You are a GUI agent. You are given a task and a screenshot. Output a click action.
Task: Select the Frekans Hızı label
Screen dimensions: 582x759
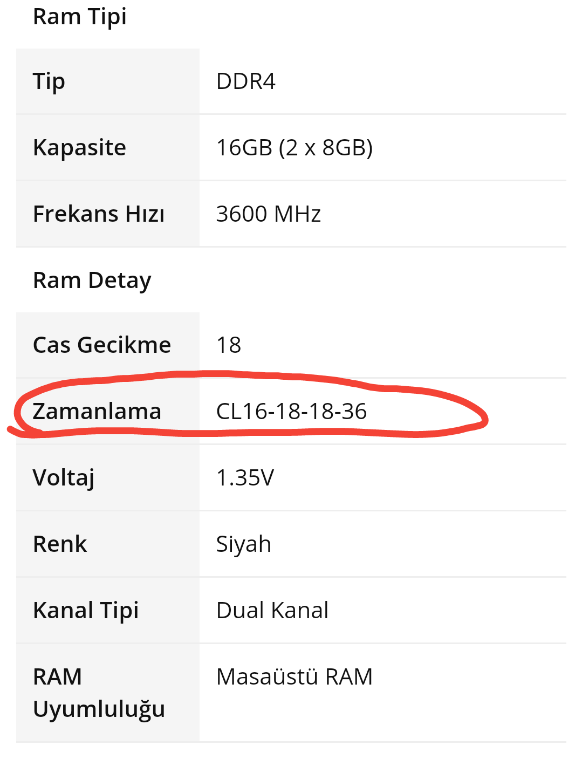click(x=99, y=214)
